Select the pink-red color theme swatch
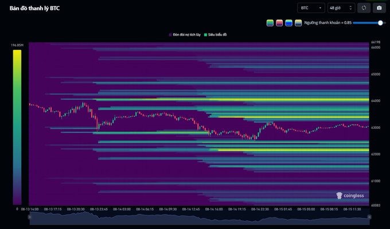 (279, 23)
